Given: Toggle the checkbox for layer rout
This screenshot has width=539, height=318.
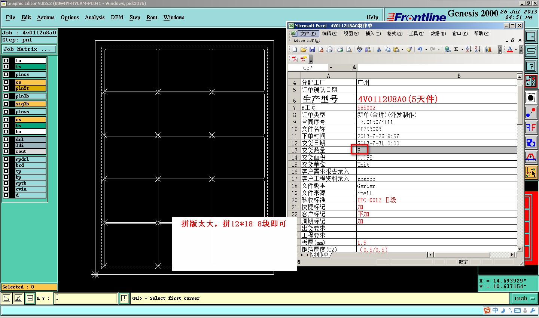Looking at the screenshot, I should point(6,151).
